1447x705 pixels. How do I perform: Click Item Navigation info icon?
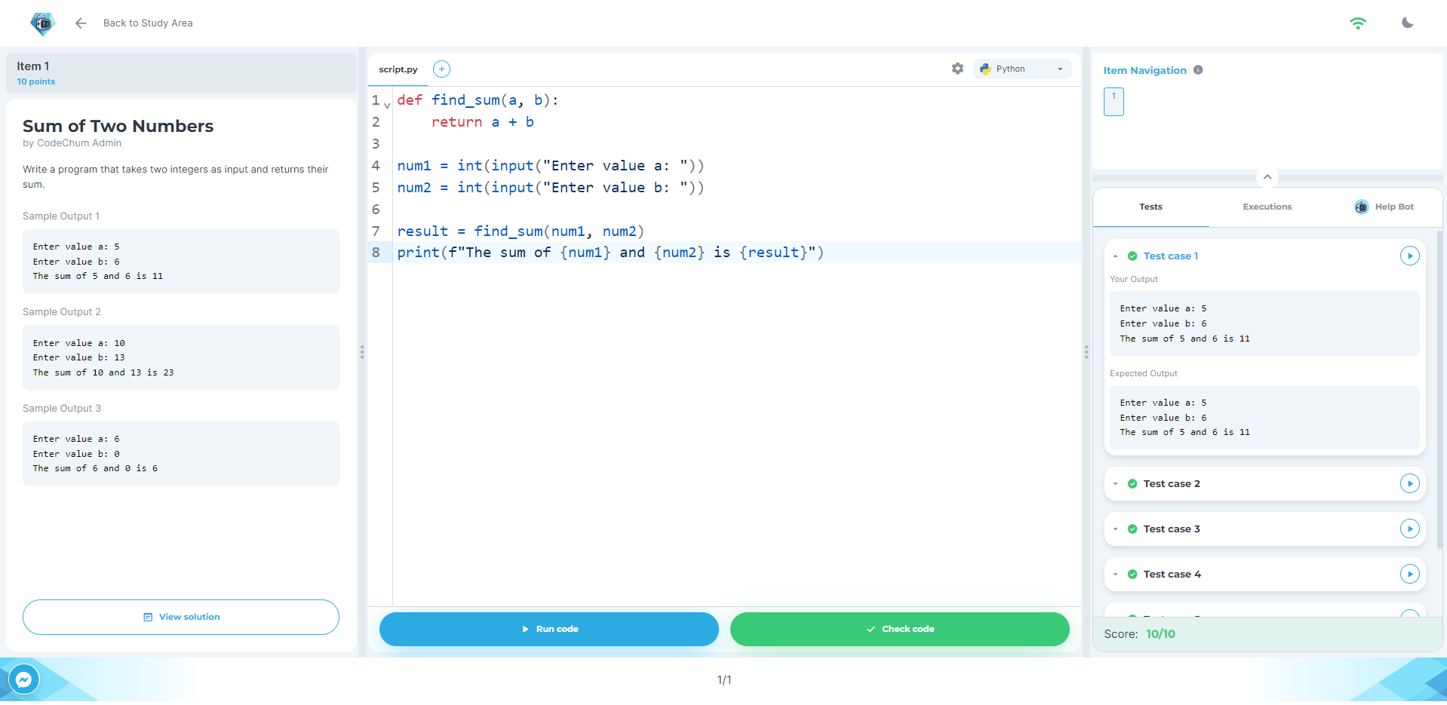pos(1198,70)
